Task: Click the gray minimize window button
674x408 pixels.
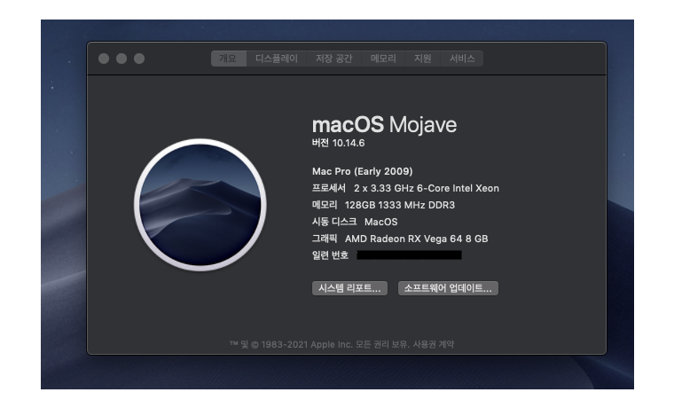Action: pos(121,59)
